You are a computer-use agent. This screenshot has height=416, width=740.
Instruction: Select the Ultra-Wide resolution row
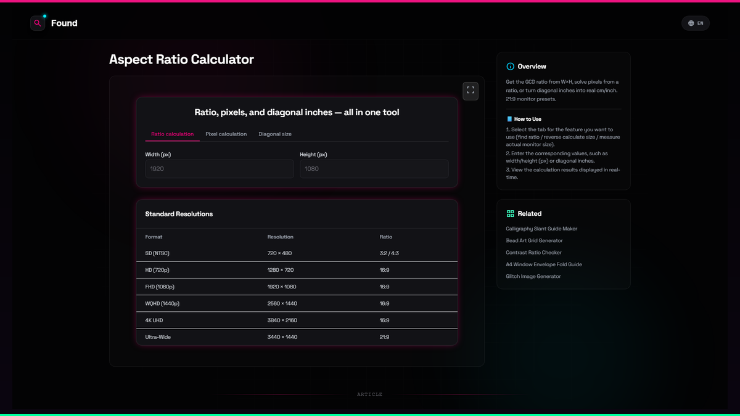(x=297, y=337)
